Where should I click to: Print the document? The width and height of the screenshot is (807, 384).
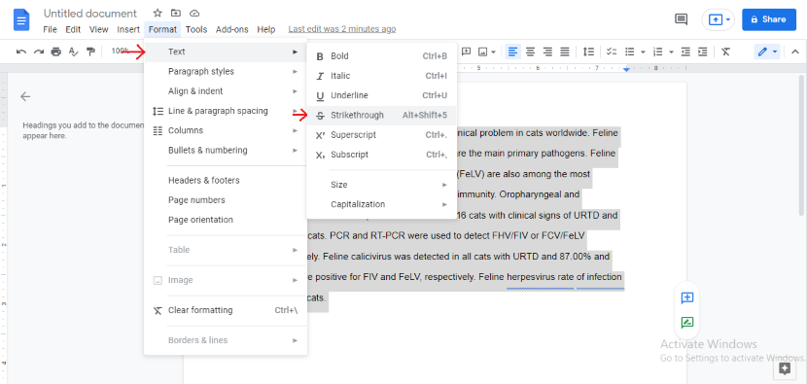coord(56,52)
